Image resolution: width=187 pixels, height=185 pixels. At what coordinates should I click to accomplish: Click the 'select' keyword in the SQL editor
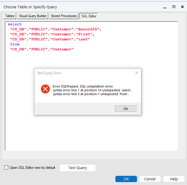15,24
